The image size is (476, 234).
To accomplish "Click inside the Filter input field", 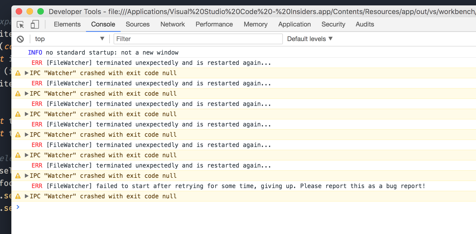I will 198,39.
